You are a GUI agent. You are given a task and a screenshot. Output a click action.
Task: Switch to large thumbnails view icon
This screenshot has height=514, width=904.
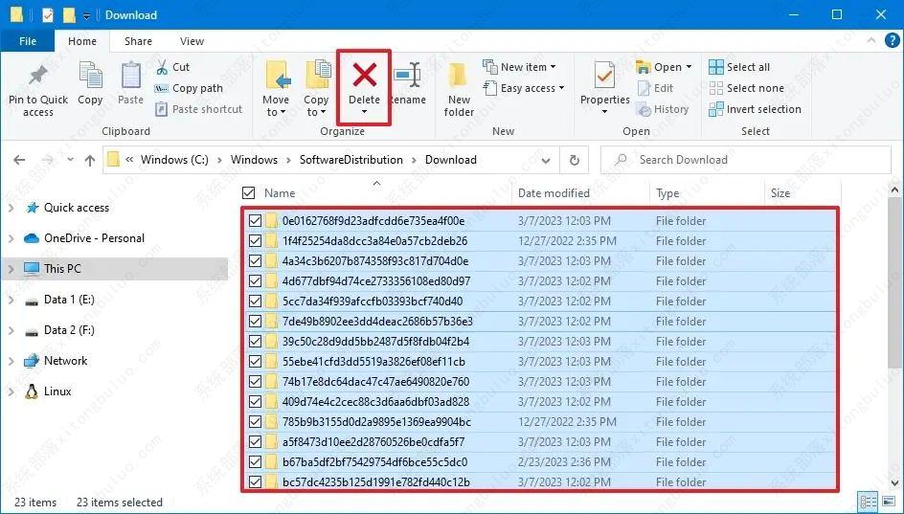[x=889, y=502]
